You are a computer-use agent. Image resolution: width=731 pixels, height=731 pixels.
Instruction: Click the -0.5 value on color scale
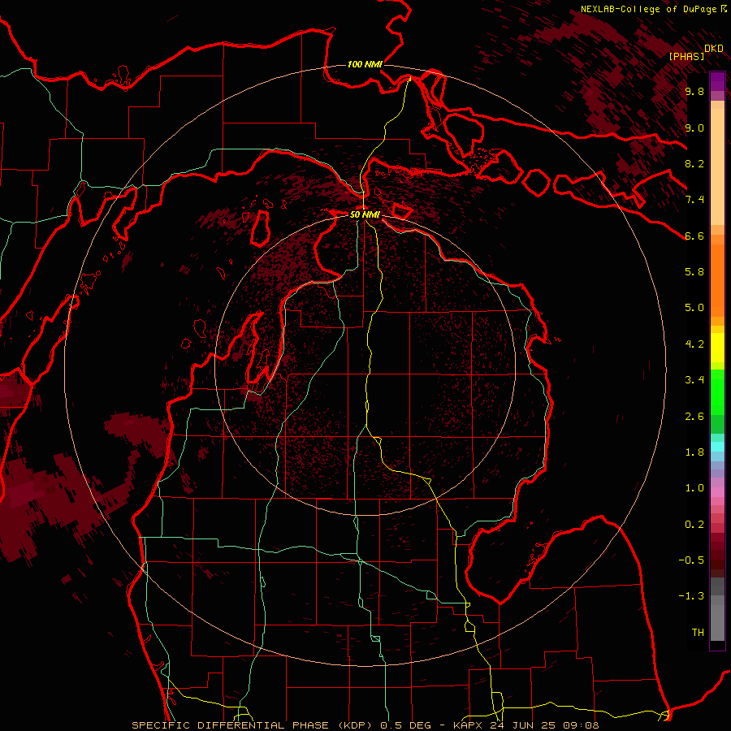[x=691, y=560]
